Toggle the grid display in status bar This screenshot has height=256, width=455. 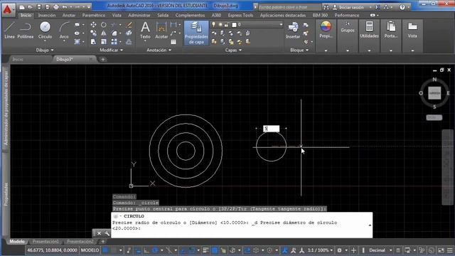(106, 250)
